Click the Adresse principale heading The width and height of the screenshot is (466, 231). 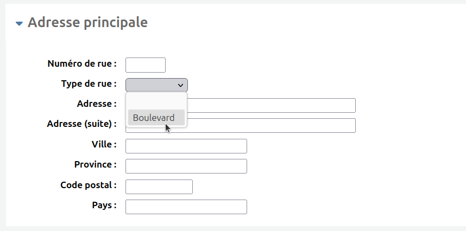pos(87,23)
